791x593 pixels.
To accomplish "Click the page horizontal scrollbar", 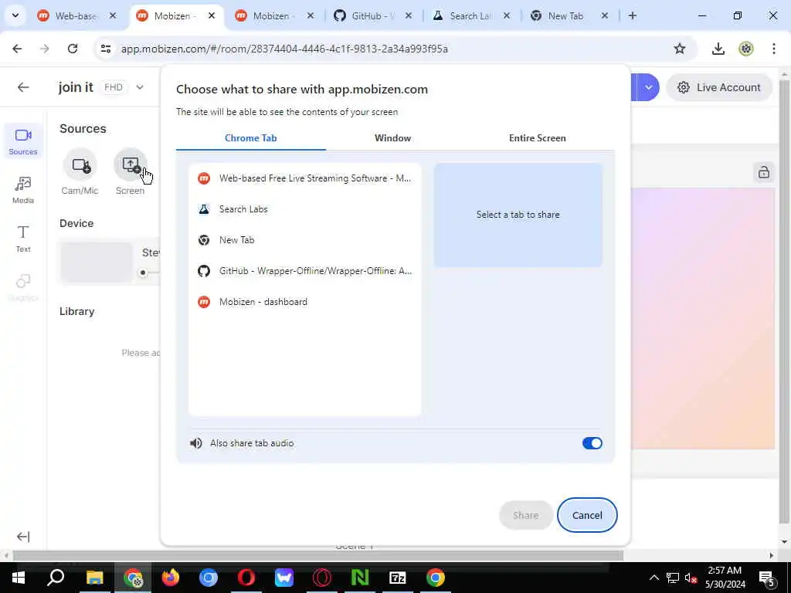I will [x=317, y=555].
